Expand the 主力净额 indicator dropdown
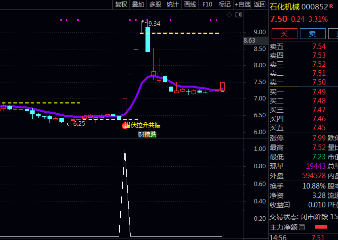Screen dimensions: 338x240 300,227
